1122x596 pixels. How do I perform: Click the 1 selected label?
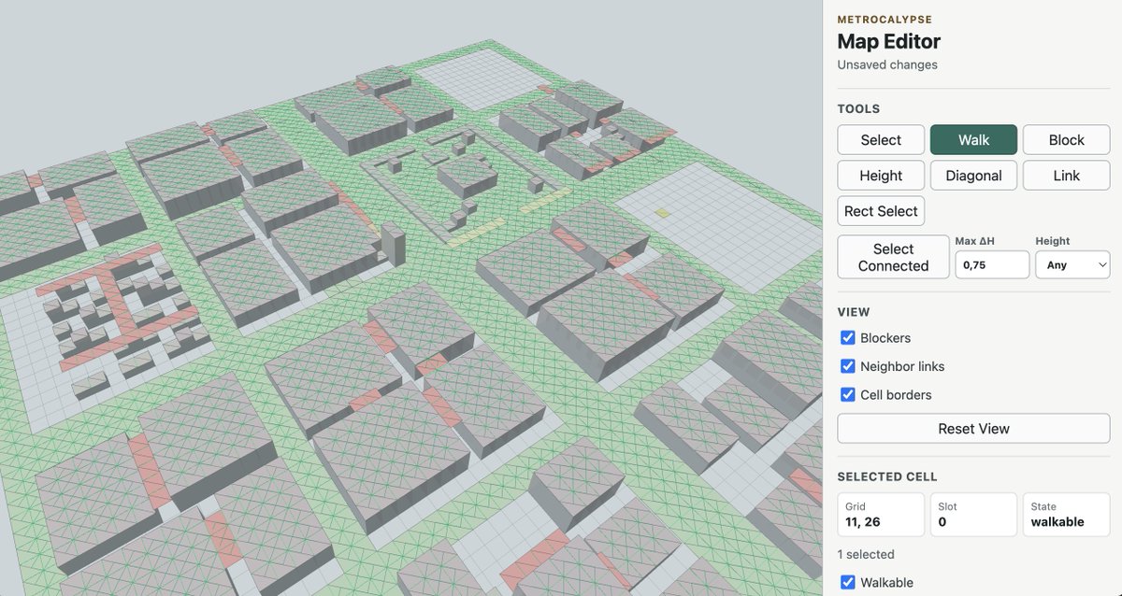(866, 554)
